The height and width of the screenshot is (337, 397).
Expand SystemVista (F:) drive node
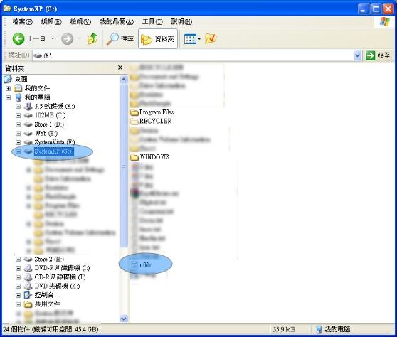pos(18,142)
